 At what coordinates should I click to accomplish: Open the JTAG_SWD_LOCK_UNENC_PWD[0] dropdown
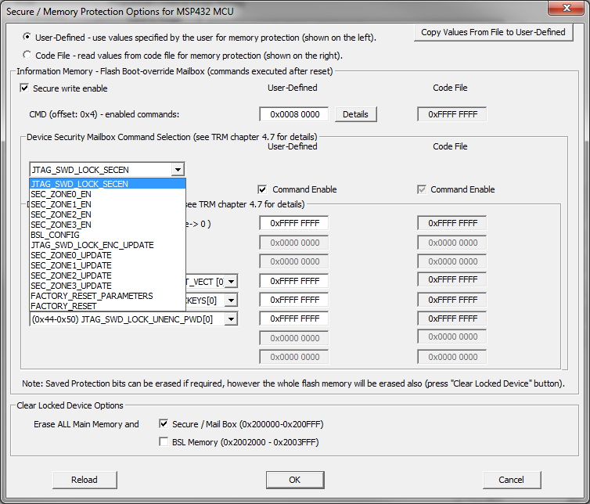(x=232, y=319)
